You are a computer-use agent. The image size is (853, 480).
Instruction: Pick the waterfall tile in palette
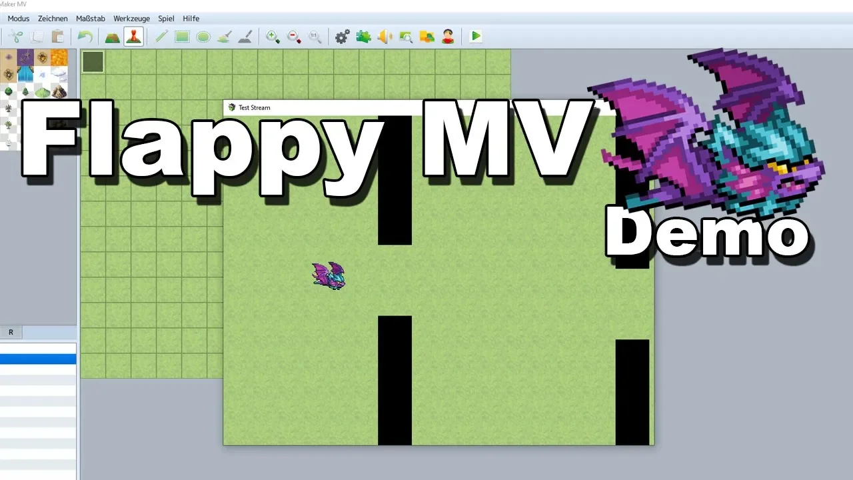(x=25, y=74)
